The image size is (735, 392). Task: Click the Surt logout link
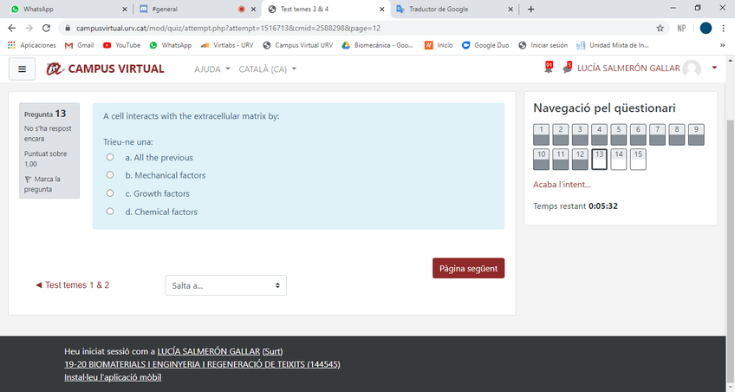272,351
